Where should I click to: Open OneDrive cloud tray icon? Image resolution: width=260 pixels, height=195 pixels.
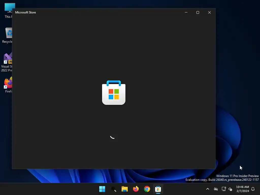216,189
